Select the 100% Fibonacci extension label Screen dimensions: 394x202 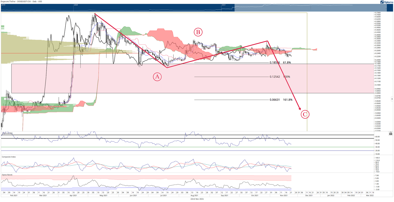coord(287,77)
